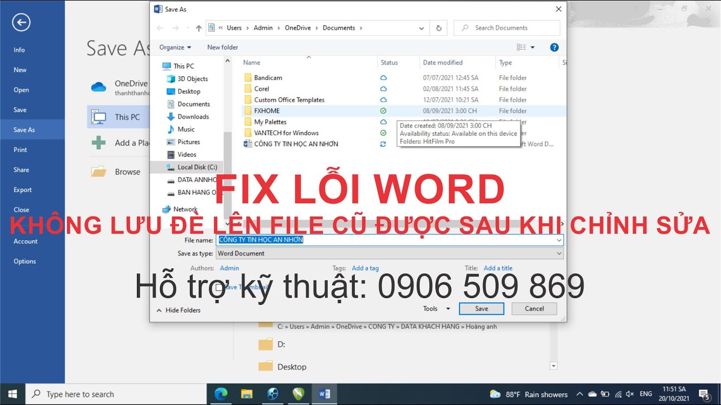Click the Browse folder icon in Word
Image resolution: width=721 pixels, height=405 pixels.
(x=99, y=172)
